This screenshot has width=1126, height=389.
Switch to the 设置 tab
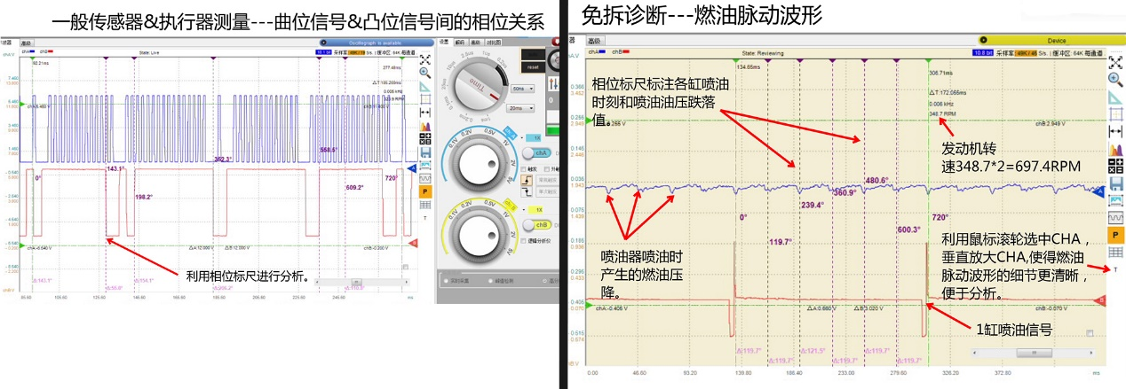tap(443, 42)
